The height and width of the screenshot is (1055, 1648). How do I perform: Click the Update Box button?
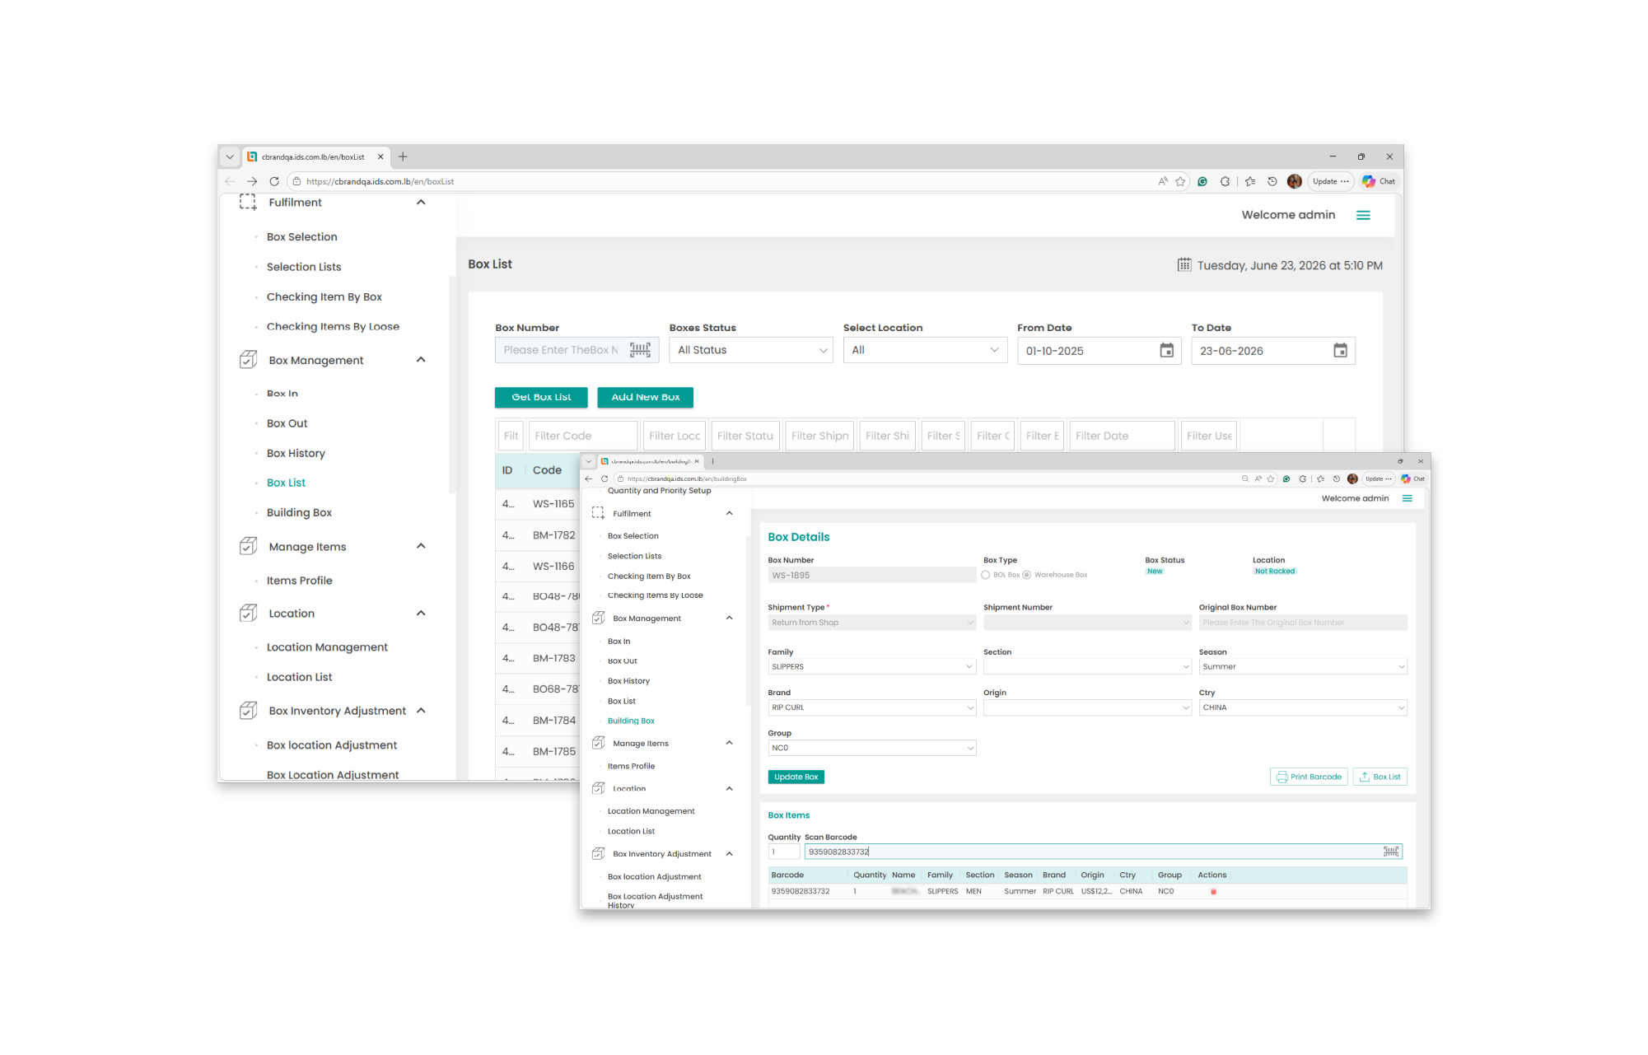coord(796,777)
